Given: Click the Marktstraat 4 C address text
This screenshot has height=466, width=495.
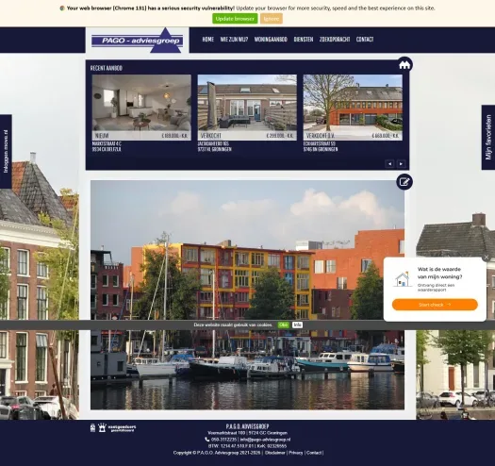Looking at the screenshot, I should 107,146.
